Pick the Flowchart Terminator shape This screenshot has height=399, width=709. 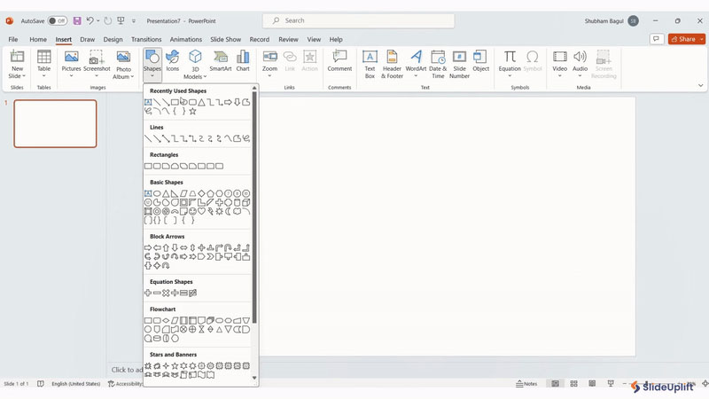[219, 320]
